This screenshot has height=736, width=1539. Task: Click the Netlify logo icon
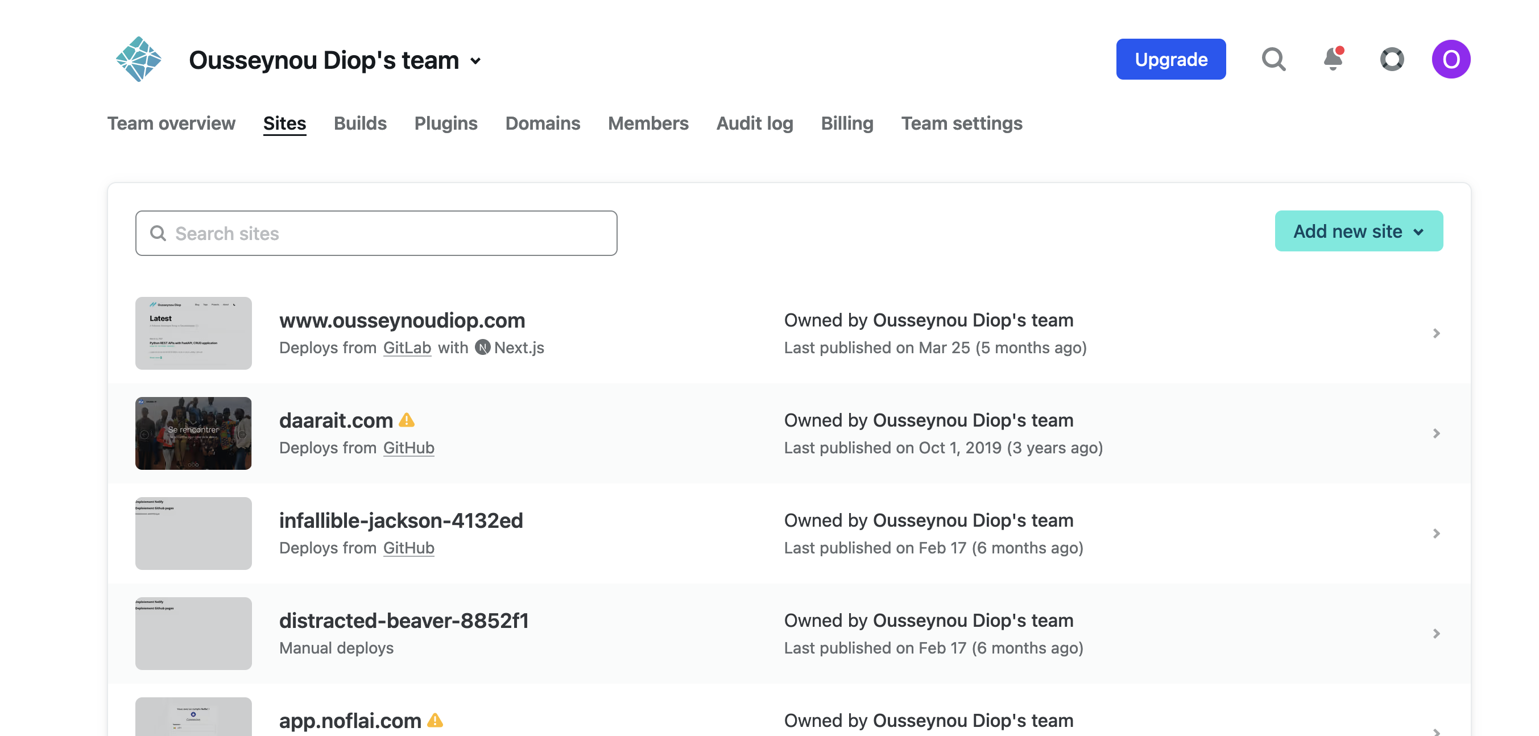(x=140, y=59)
